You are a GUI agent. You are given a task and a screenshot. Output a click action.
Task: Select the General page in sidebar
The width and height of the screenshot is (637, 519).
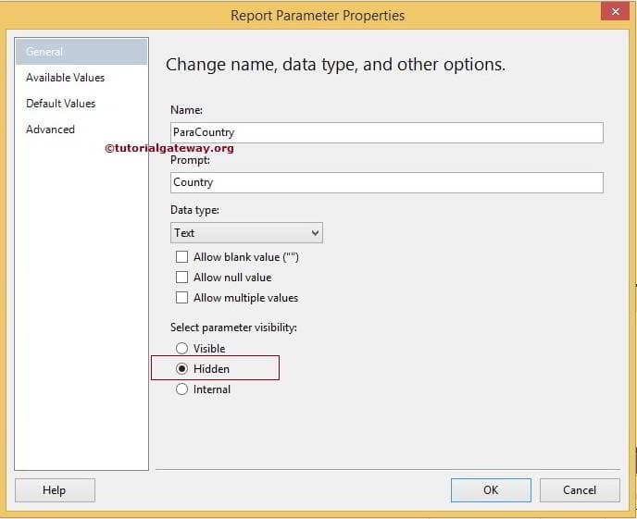coord(81,52)
